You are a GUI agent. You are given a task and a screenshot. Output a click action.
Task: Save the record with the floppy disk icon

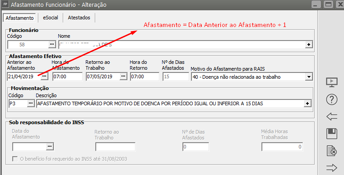[332, 134]
